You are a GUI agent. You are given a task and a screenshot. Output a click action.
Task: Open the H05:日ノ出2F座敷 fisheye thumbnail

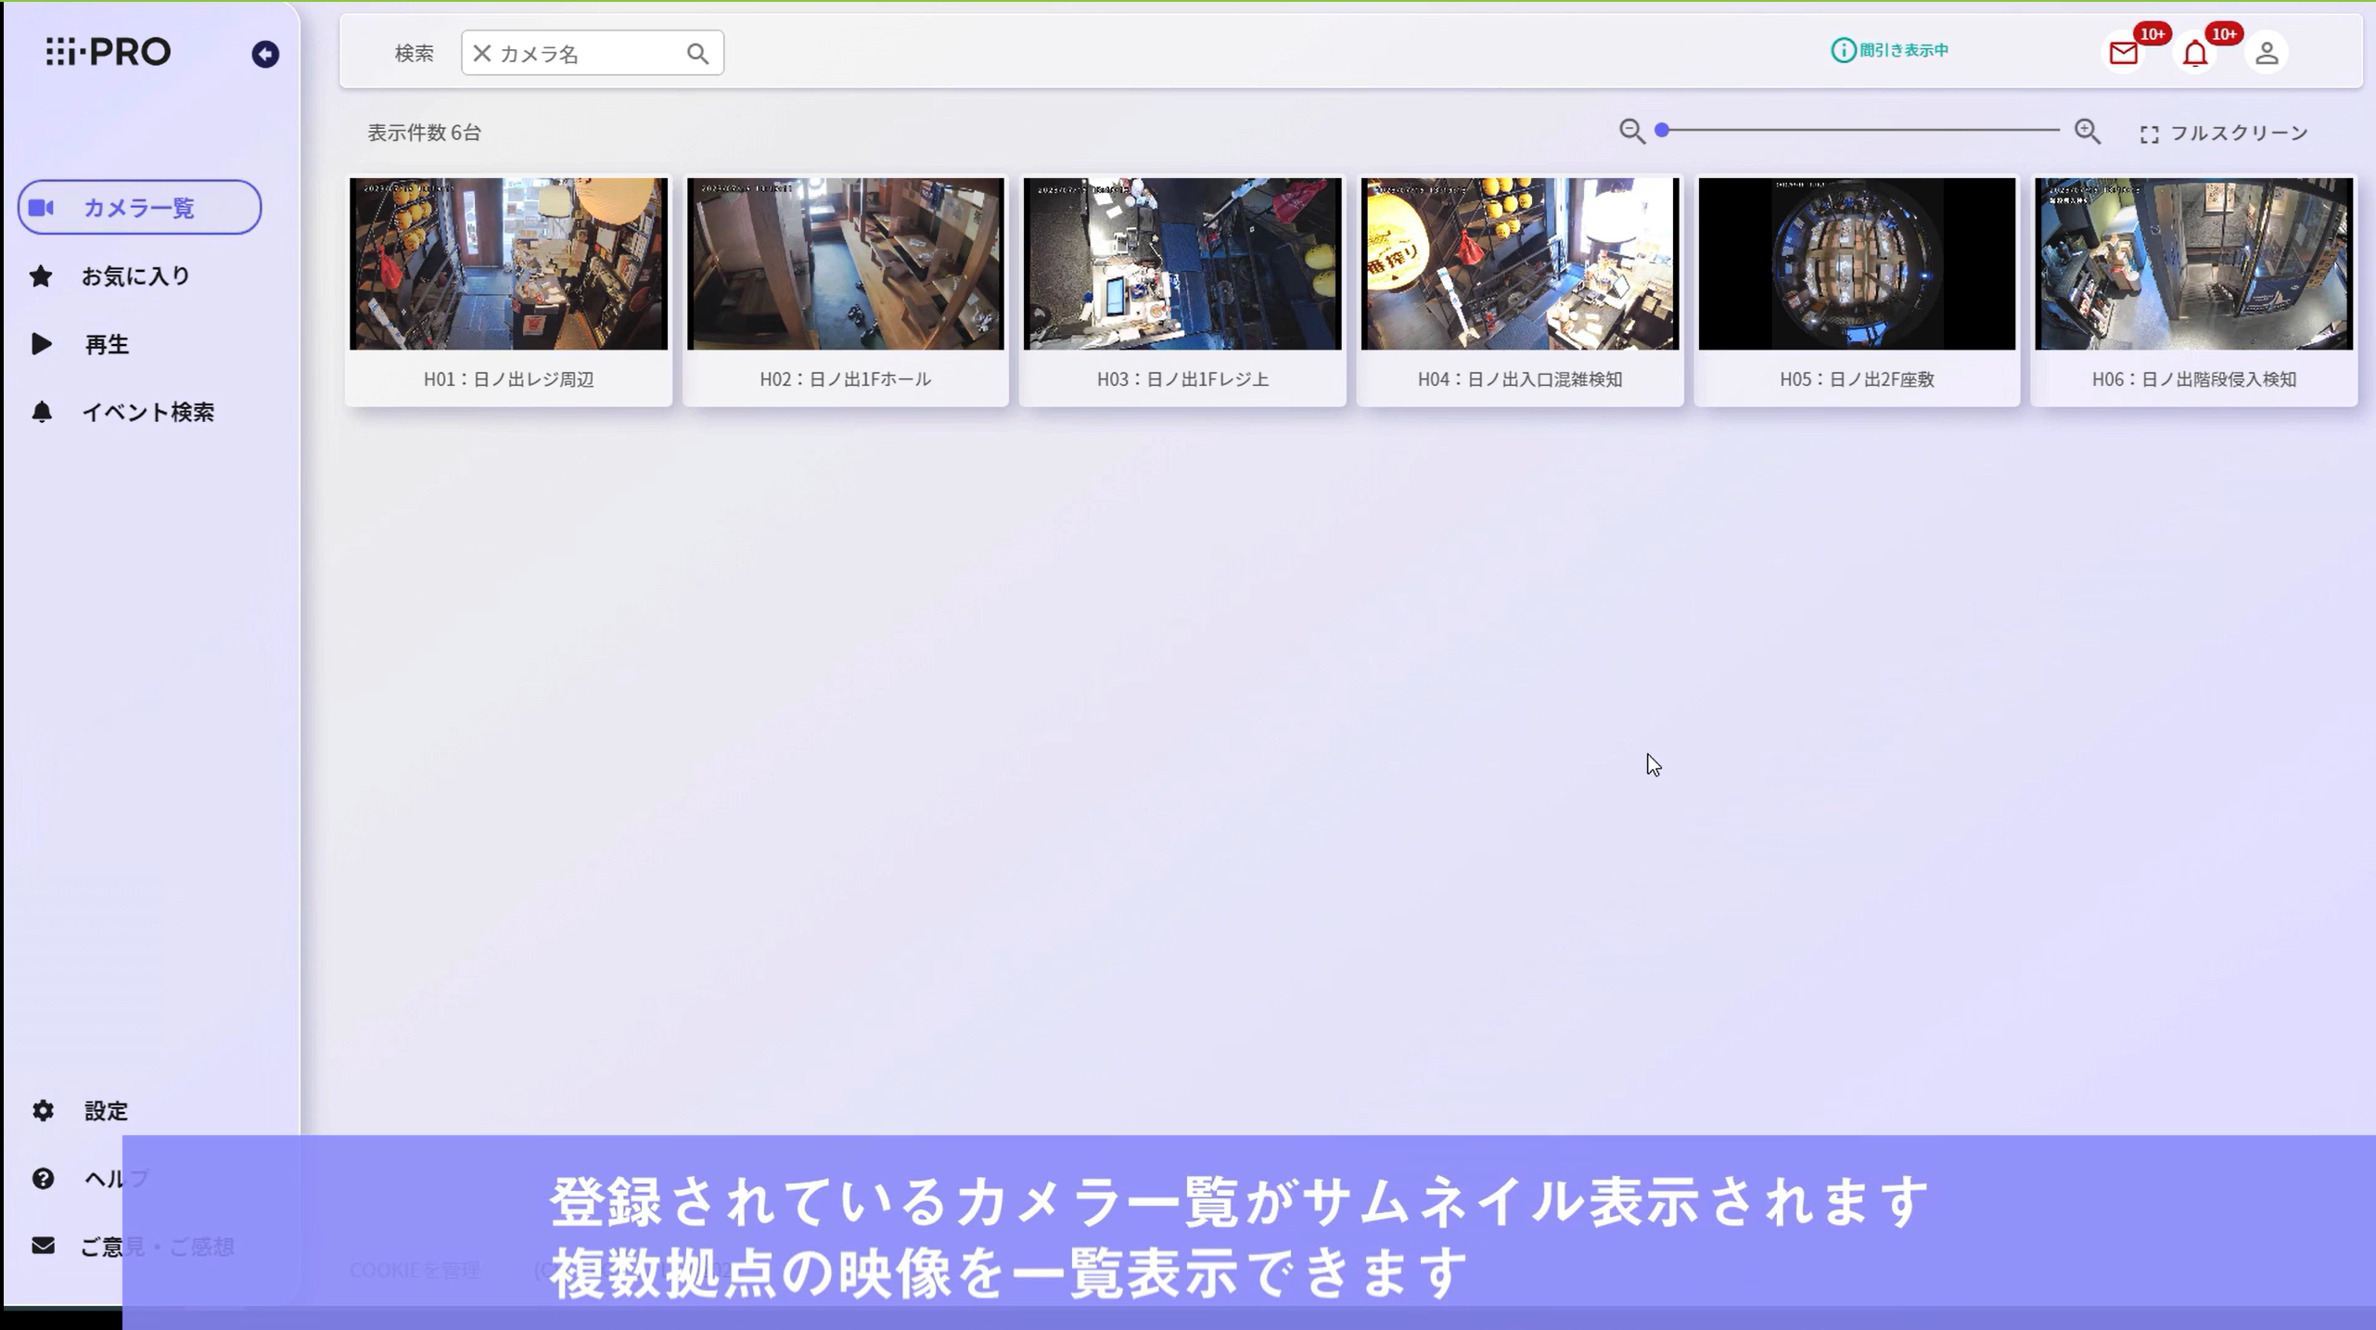1857,264
